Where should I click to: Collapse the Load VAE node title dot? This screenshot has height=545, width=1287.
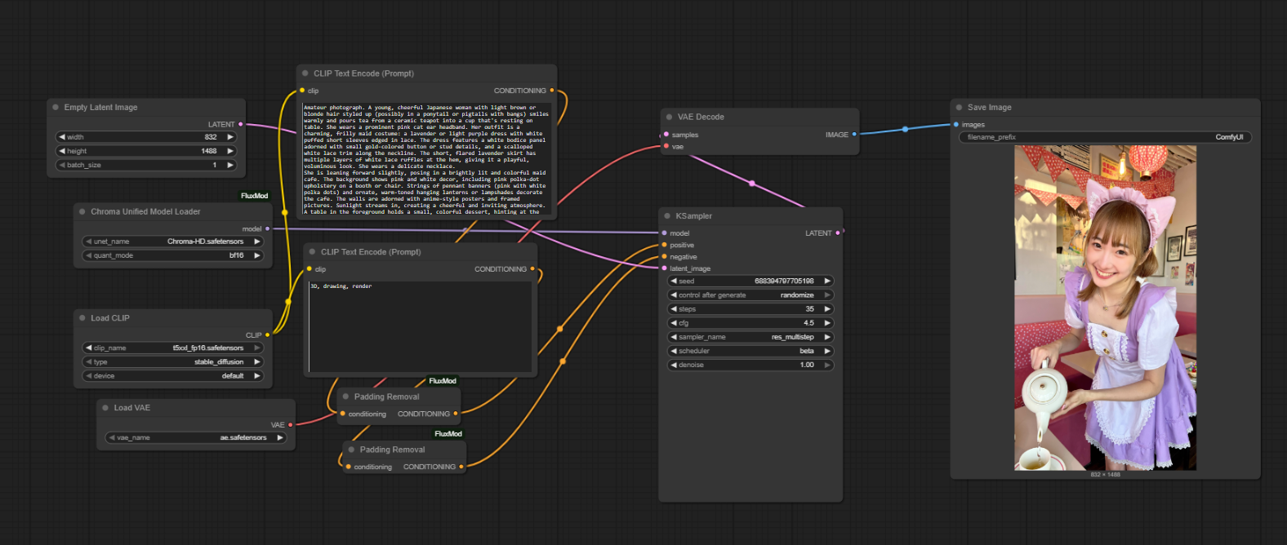(x=105, y=408)
